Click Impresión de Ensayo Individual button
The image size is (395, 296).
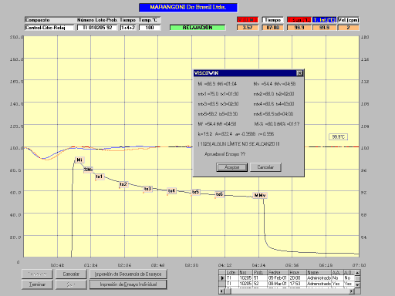click(x=128, y=284)
